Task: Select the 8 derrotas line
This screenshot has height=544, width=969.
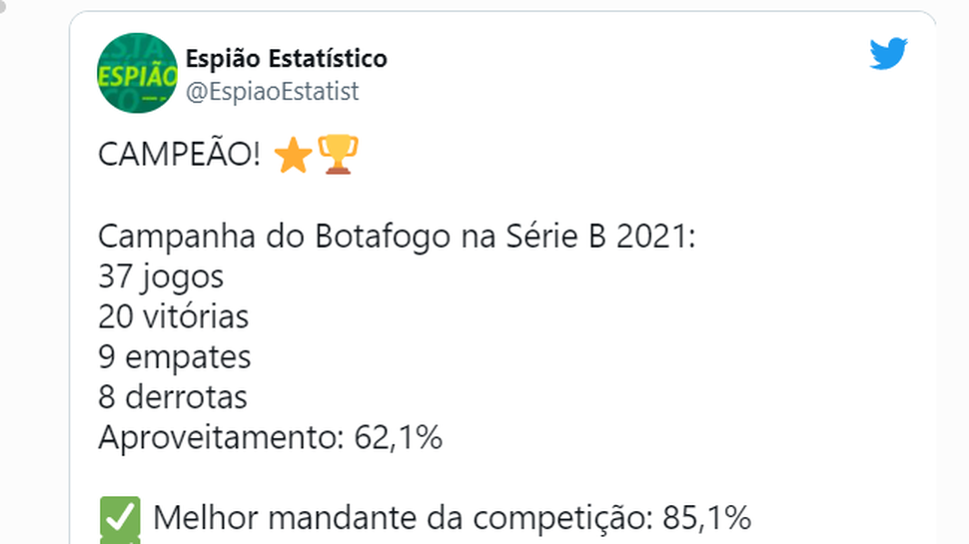Action: 173,397
